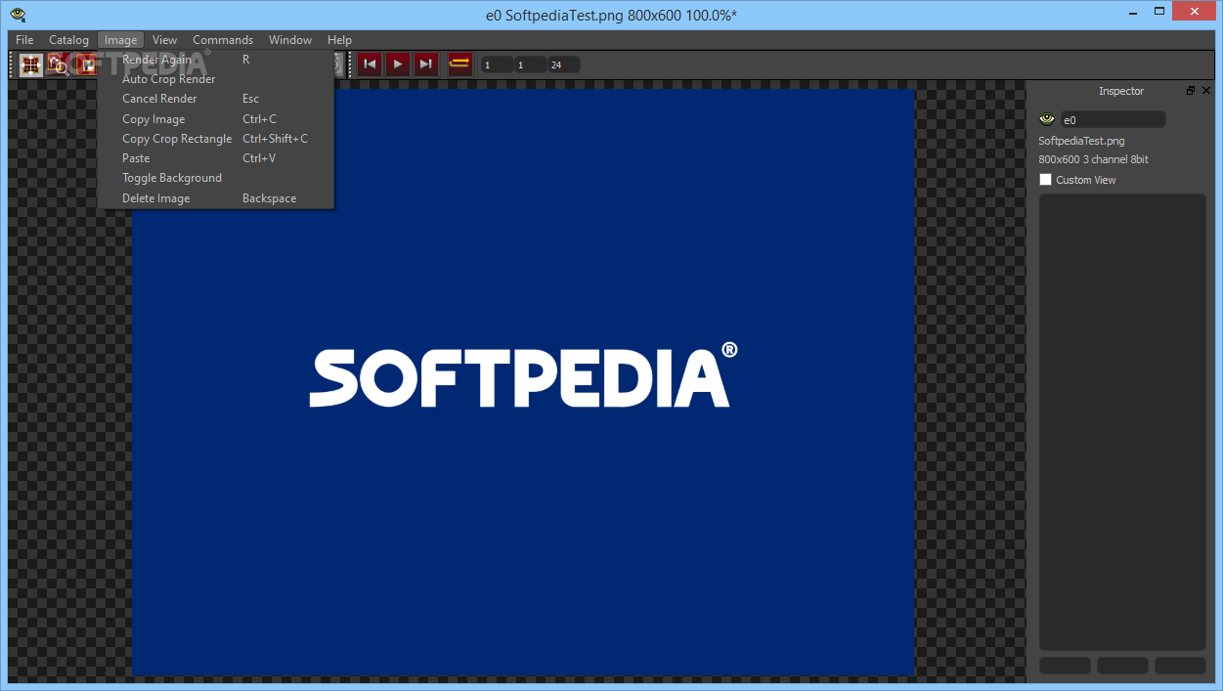Screen dimensions: 1223x691
Task: Close the Inspector panel
Action: pos(1206,91)
